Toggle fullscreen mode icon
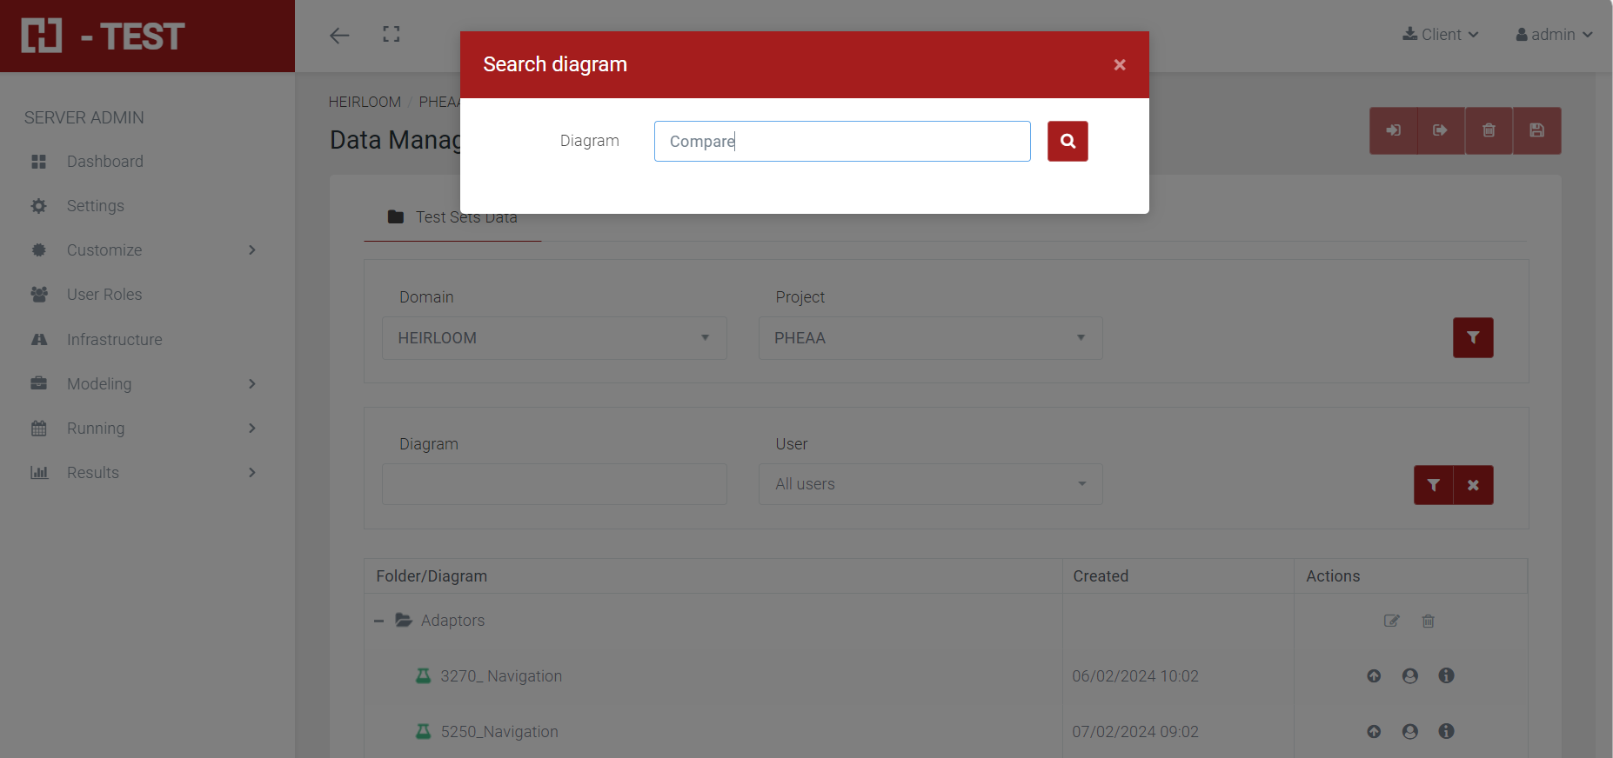1613x758 pixels. pyautogui.click(x=392, y=35)
